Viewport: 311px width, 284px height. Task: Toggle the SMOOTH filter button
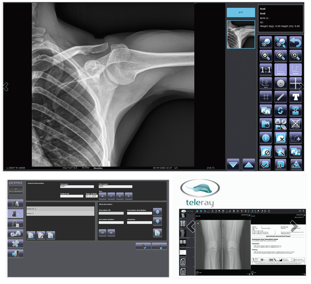click(281, 69)
